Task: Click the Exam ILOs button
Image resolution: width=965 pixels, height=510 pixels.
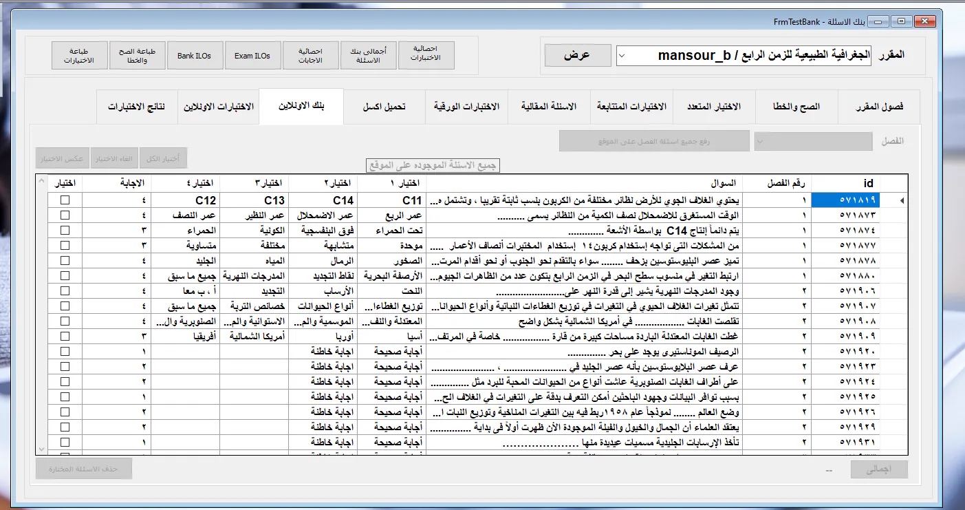Action: tap(253, 55)
